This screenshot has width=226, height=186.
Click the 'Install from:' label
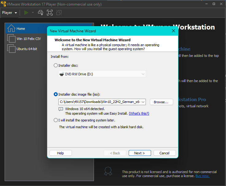coord(60,57)
